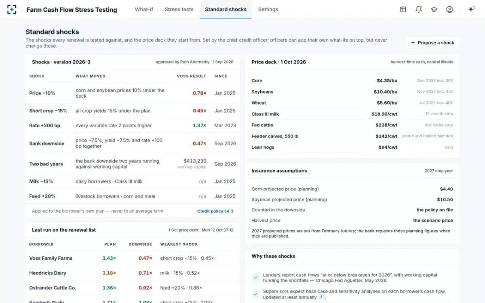This screenshot has height=303, width=485.
Task: Click Propose a shock button
Action: (x=432, y=42)
